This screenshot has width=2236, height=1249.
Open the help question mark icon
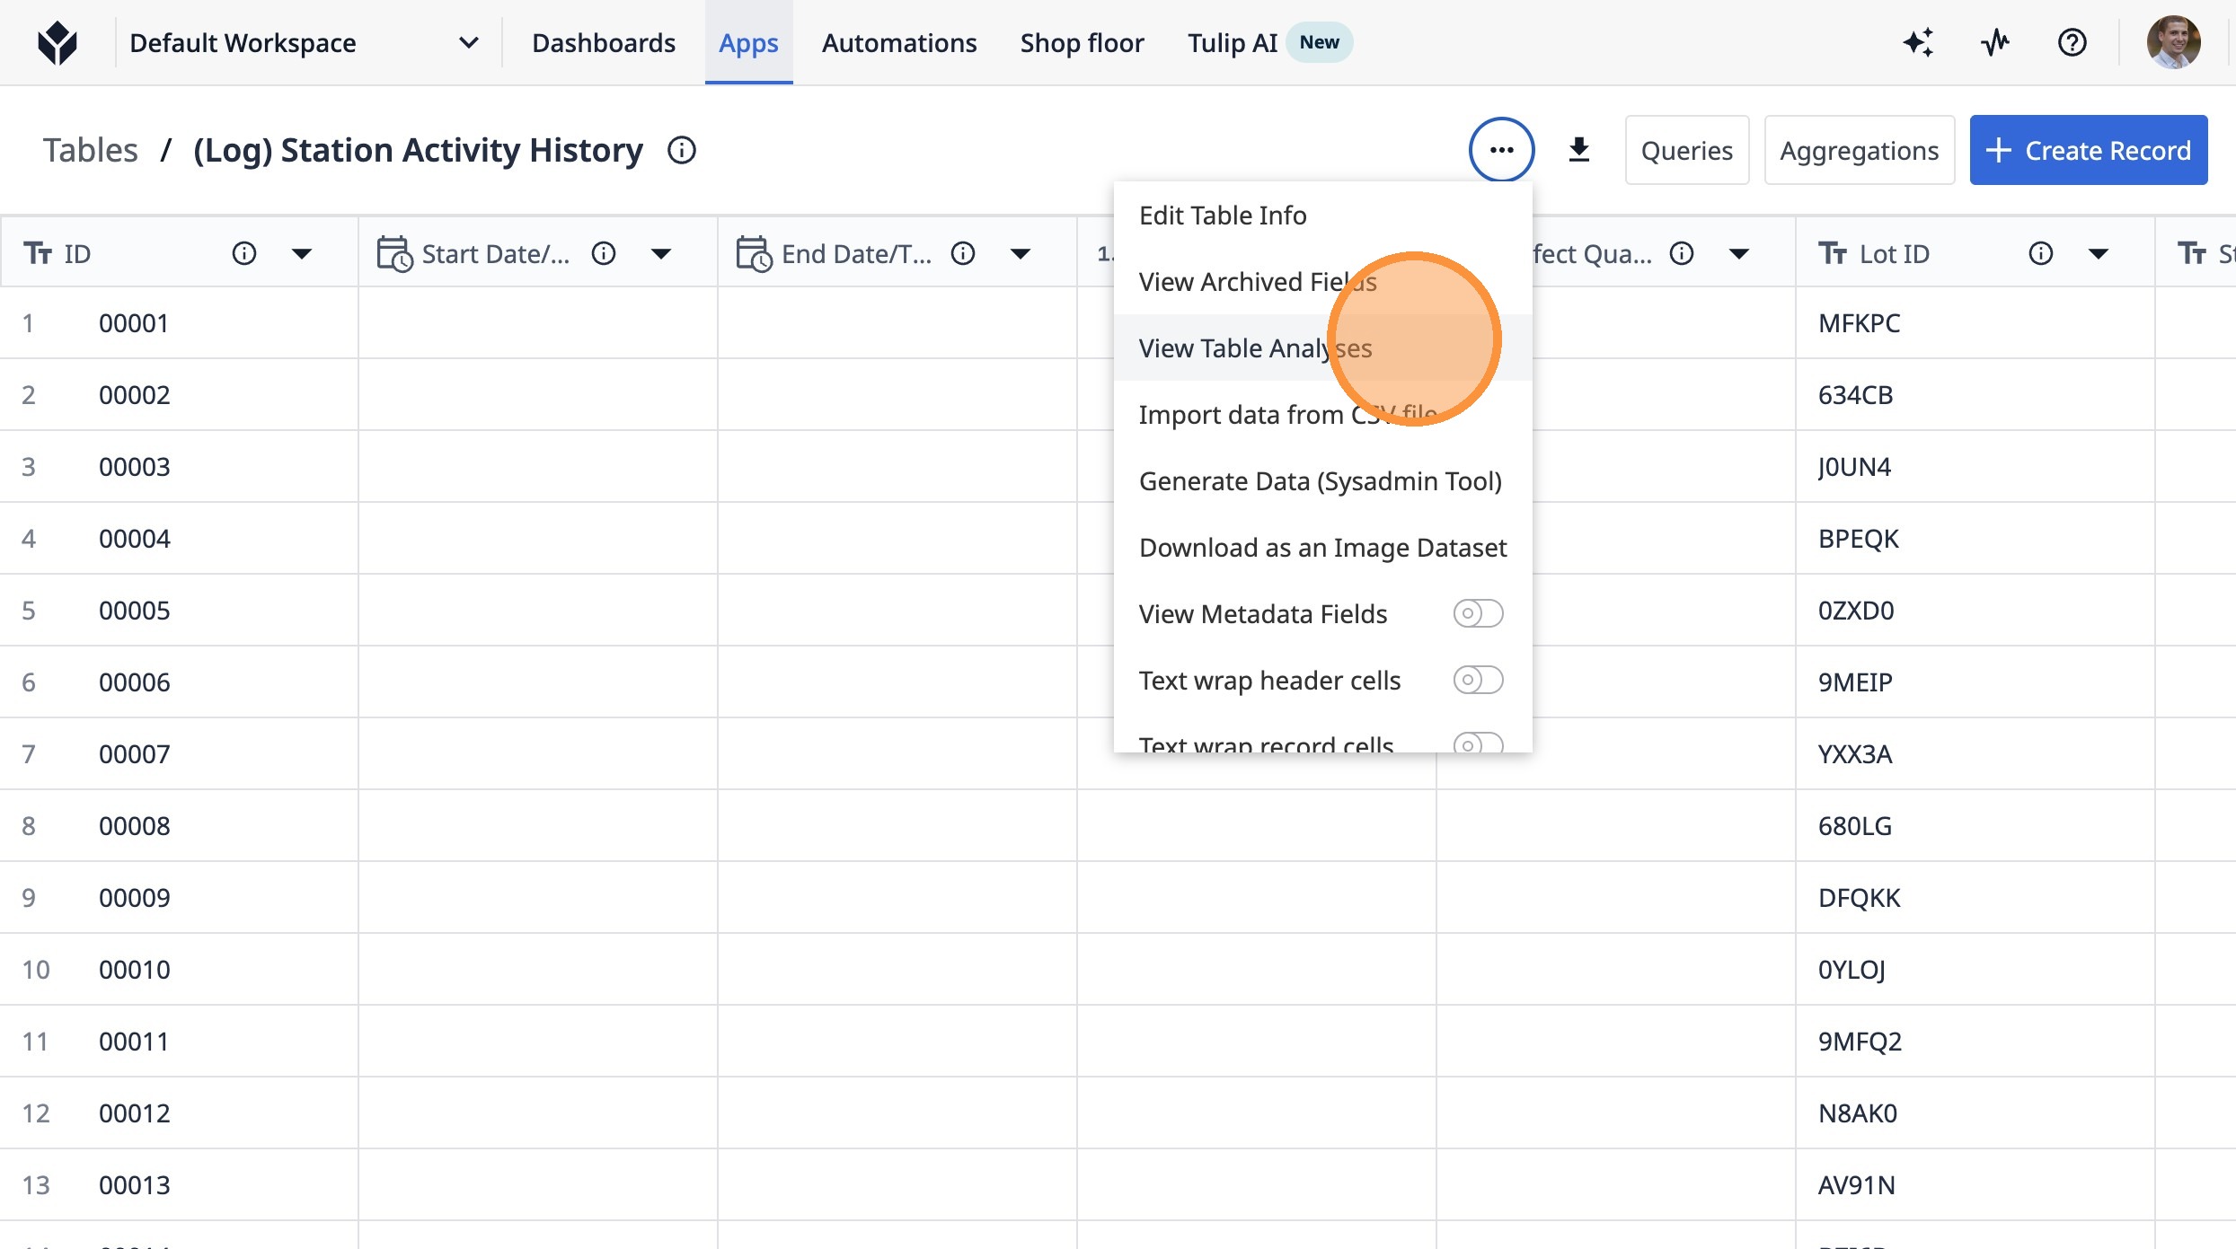(2072, 42)
